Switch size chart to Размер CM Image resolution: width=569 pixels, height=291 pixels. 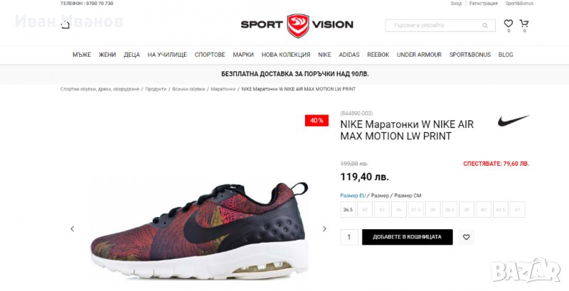[x=408, y=196]
